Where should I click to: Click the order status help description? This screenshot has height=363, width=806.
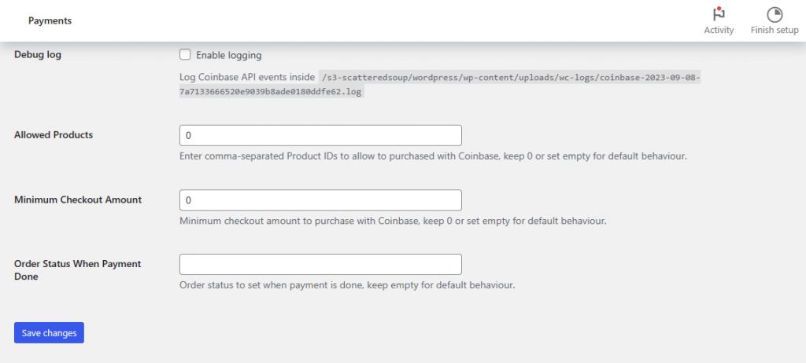click(347, 284)
